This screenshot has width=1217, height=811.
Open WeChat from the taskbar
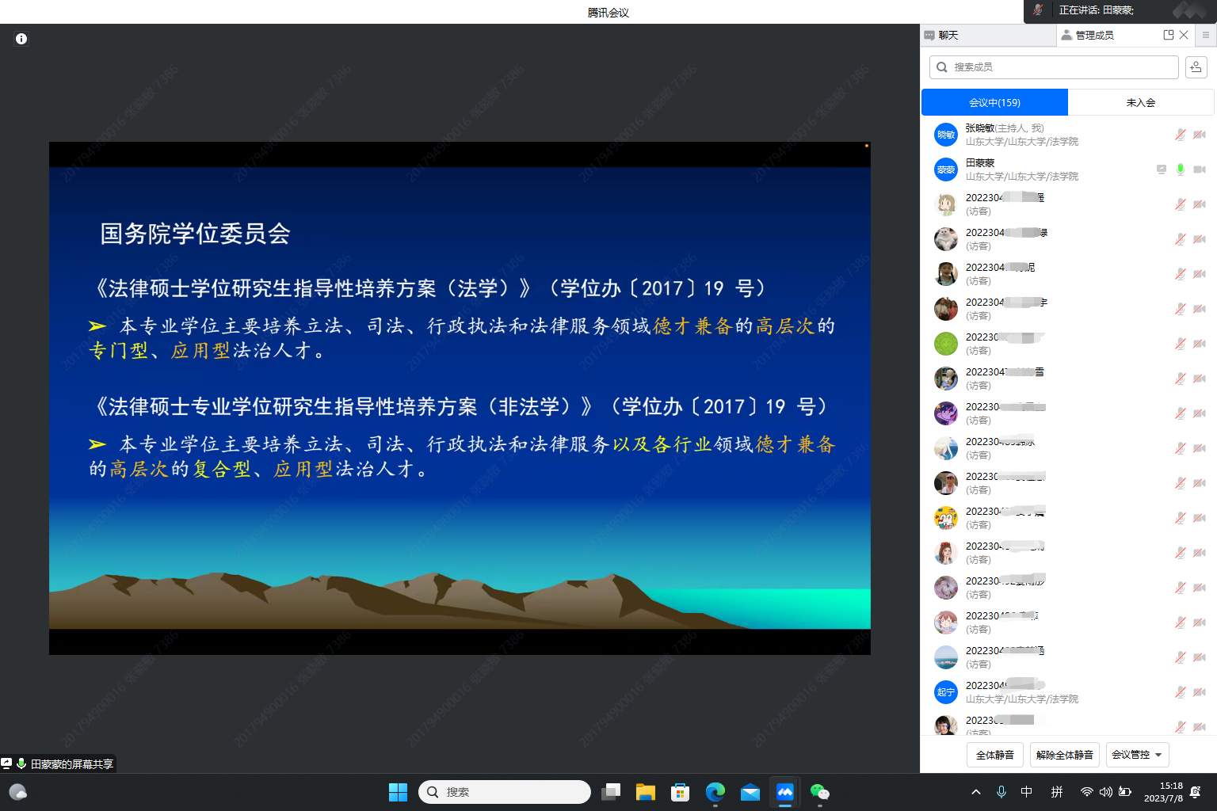click(819, 792)
